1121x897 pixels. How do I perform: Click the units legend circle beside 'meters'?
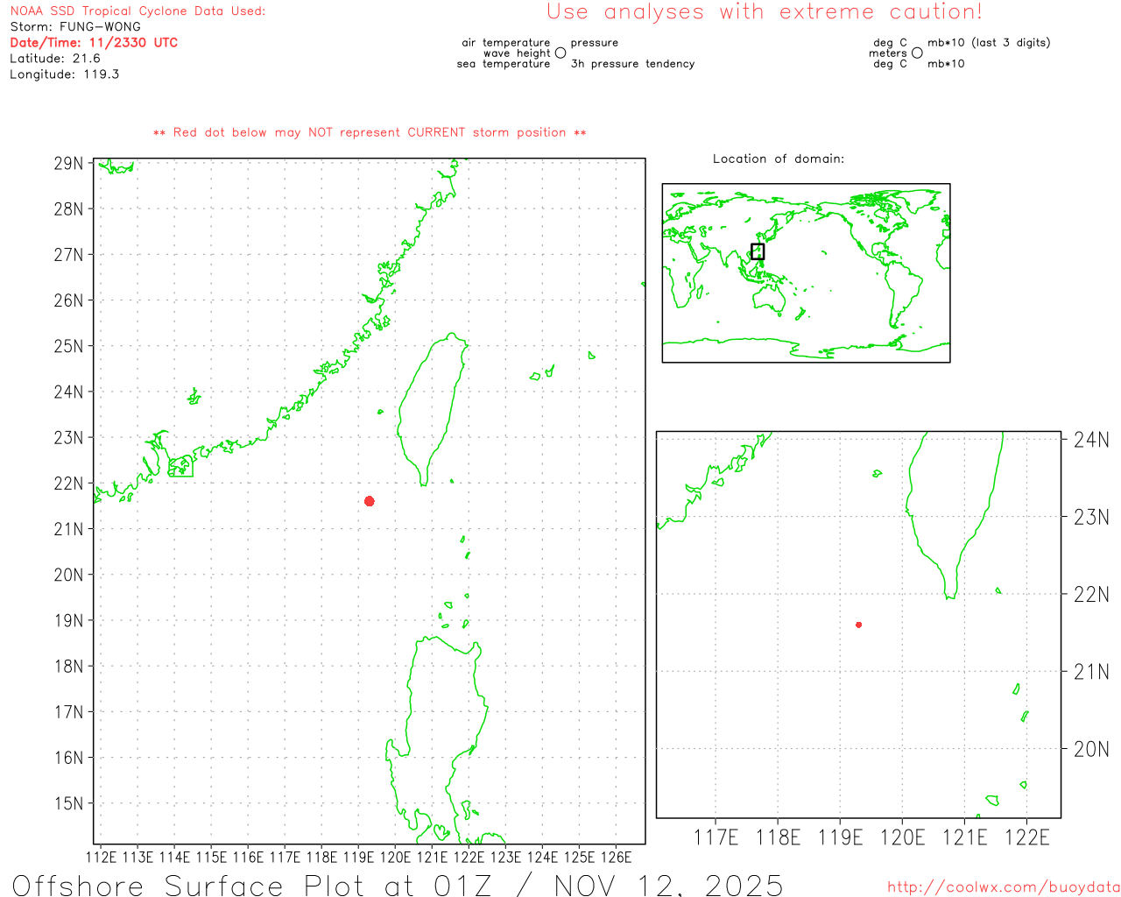917,53
